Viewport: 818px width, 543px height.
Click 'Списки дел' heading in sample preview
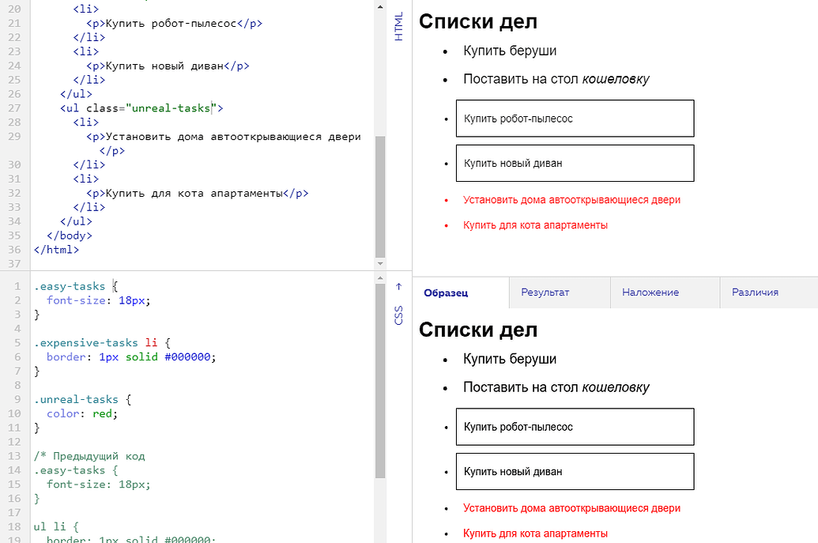pos(478,330)
